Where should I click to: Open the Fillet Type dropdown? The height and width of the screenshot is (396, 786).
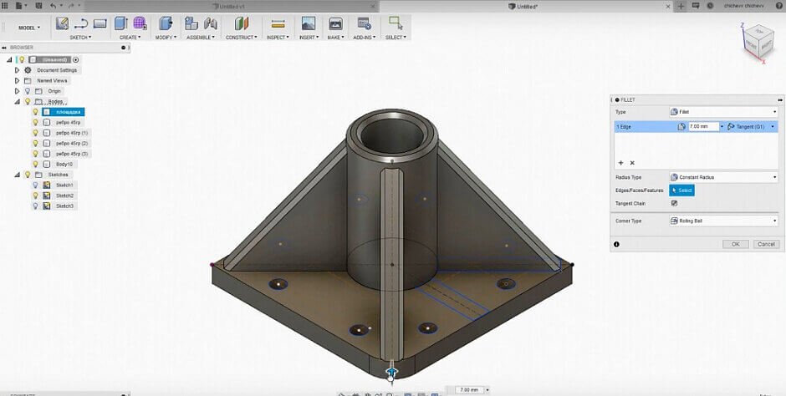click(x=723, y=112)
